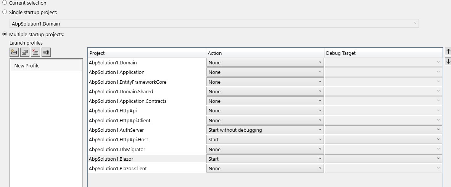Expand Action dropdown for AbpSolution1.Blazor
The width and height of the screenshot is (451, 187).
pos(265,159)
